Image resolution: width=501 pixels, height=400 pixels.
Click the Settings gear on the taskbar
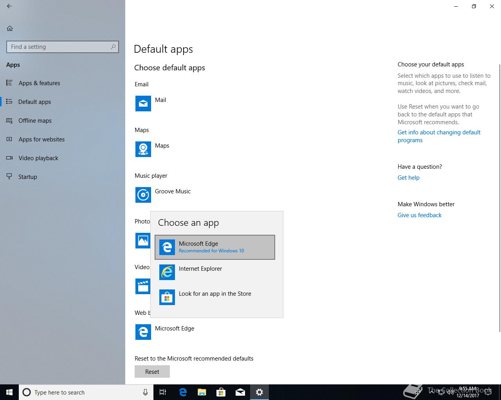[x=260, y=392]
